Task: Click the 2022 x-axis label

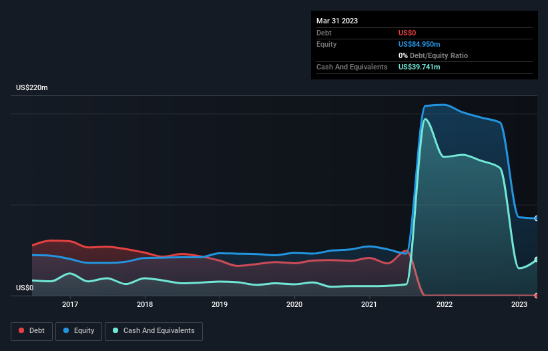Action: pyautogui.click(x=445, y=304)
